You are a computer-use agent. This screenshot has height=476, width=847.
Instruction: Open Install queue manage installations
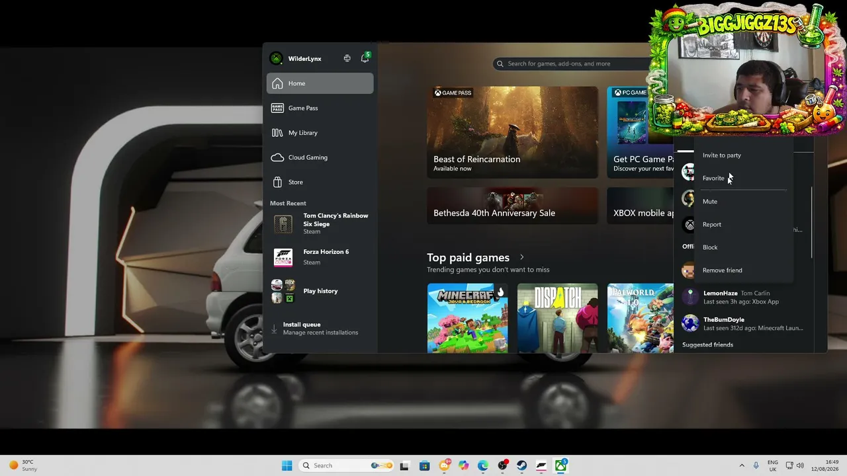[320, 329]
